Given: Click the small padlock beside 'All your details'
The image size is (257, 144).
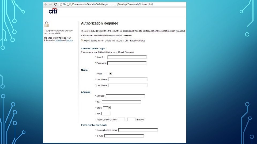Looking at the screenshot, I should tap(82, 40).
